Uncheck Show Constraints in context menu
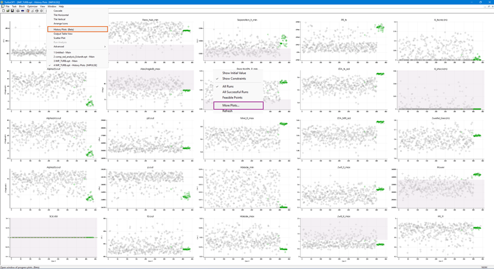This screenshot has width=494, height=269. 234,78
